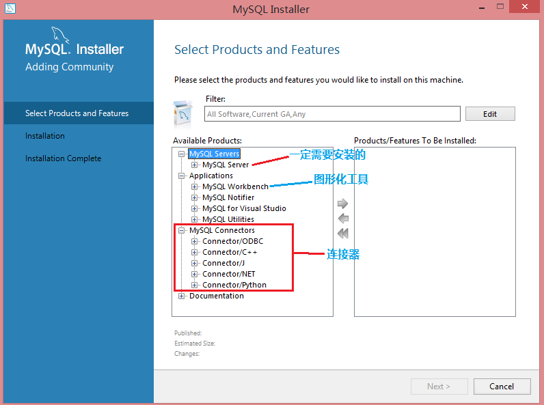Click the Filter text field
This screenshot has width=544, height=405.
tap(332, 114)
